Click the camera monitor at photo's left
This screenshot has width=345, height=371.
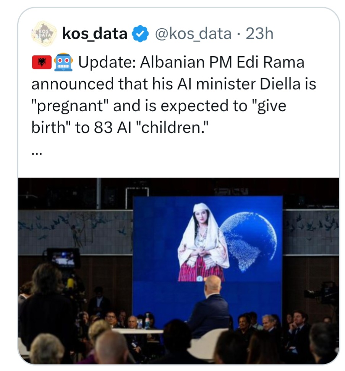tap(63, 258)
